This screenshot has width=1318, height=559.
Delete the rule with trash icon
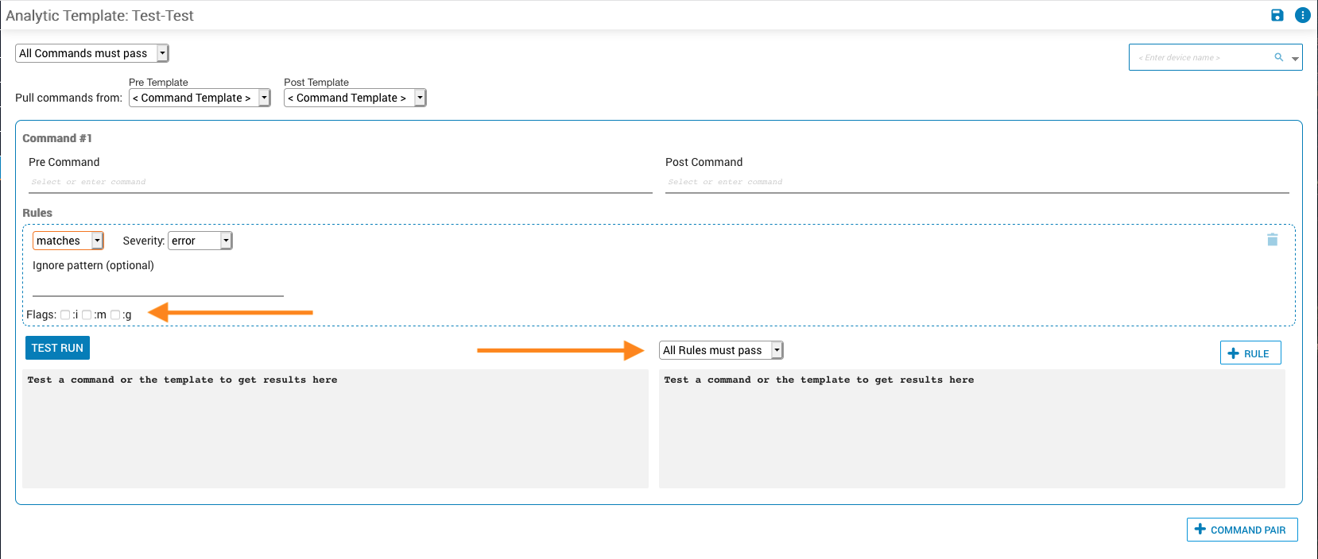tap(1272, 240)
